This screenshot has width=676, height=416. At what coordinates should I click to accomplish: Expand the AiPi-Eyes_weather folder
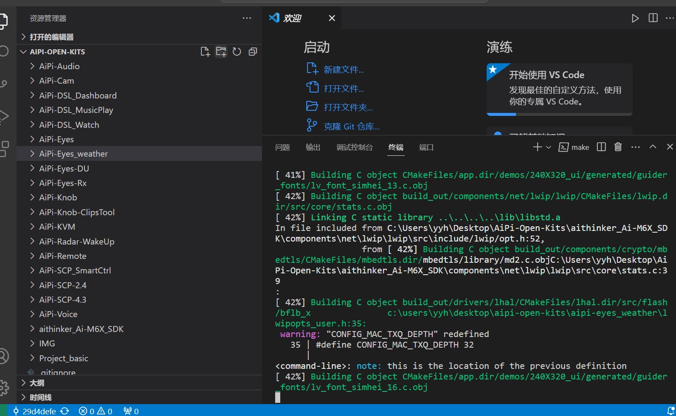[139, 154]
